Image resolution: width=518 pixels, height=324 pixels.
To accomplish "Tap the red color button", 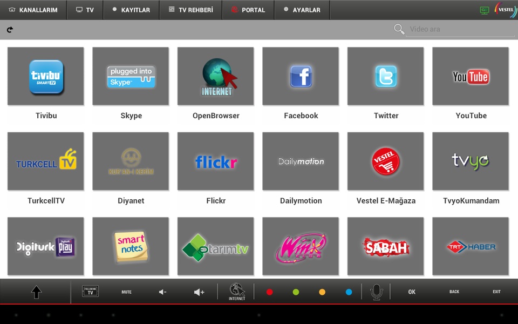I will (x=270, y=292).
